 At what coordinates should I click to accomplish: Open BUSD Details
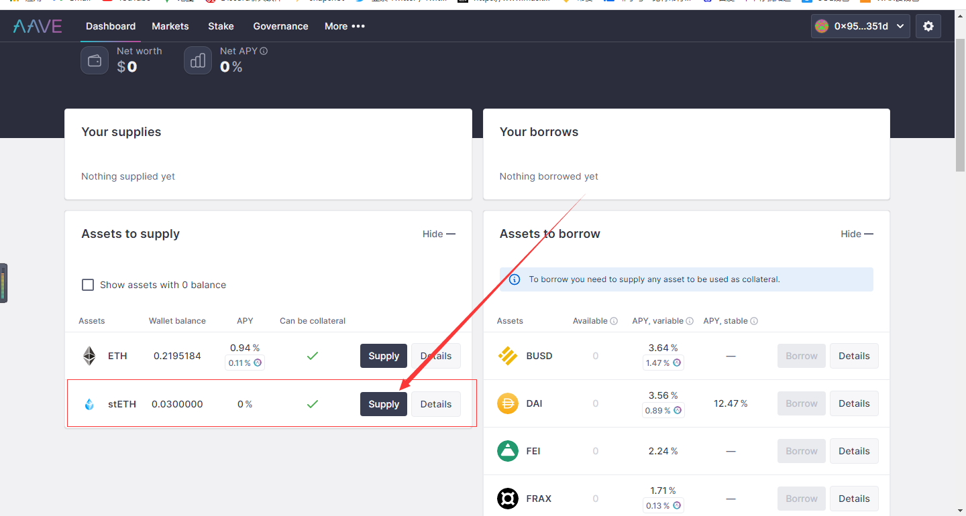[x=854, y=356]
